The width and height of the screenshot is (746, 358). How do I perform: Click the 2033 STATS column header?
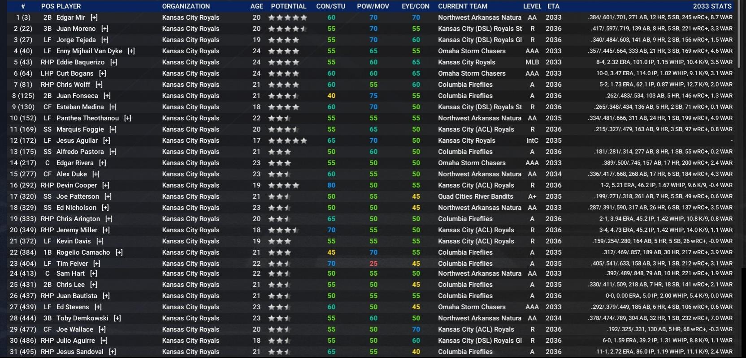[x=712, y=6]
